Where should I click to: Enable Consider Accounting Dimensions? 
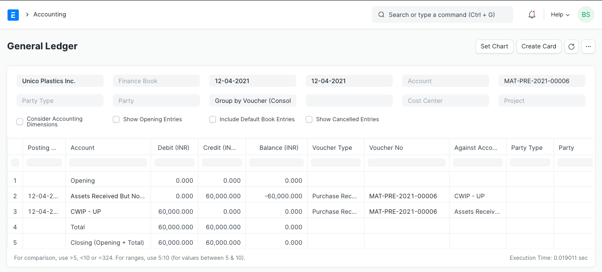(x=20, y=122)
